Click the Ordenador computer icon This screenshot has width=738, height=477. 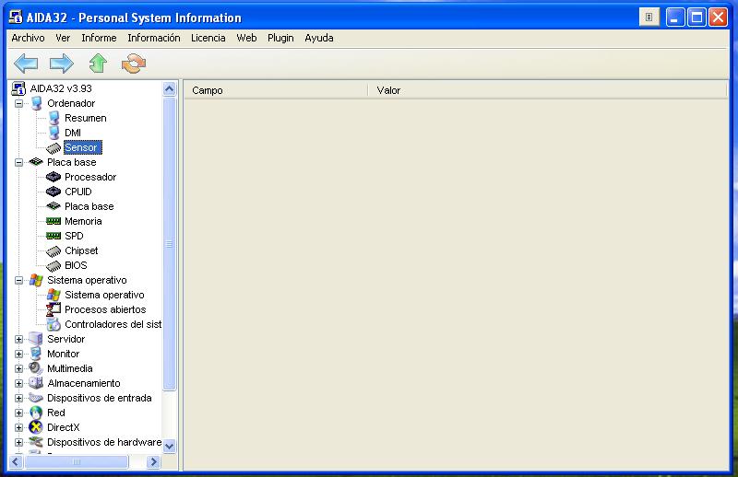pos(36,103)
